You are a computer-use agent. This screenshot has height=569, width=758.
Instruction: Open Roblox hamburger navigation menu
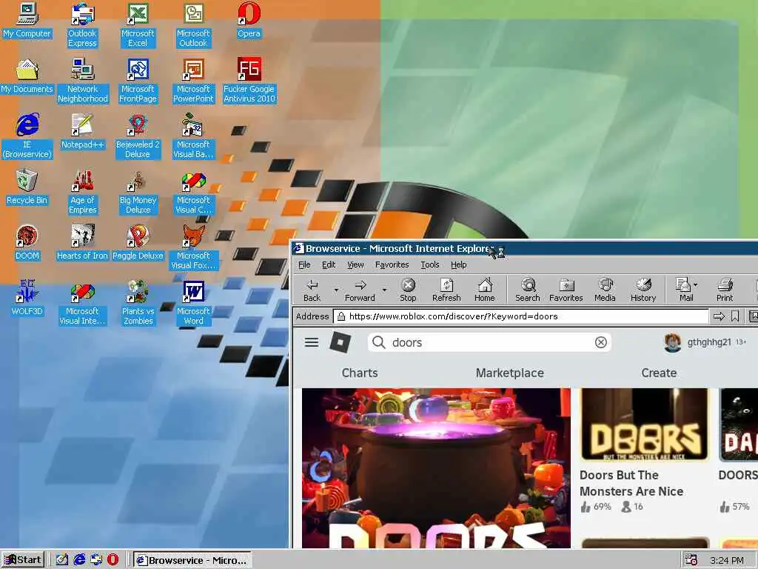[x=312, y=342]
